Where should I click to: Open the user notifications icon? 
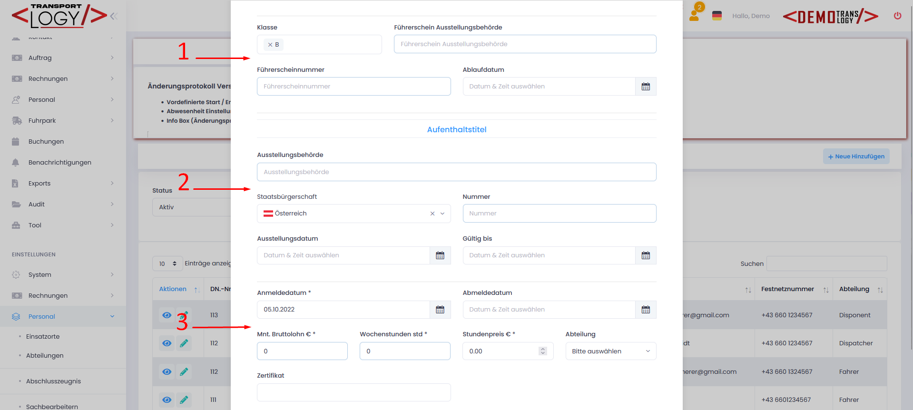(x=695, y=15)
